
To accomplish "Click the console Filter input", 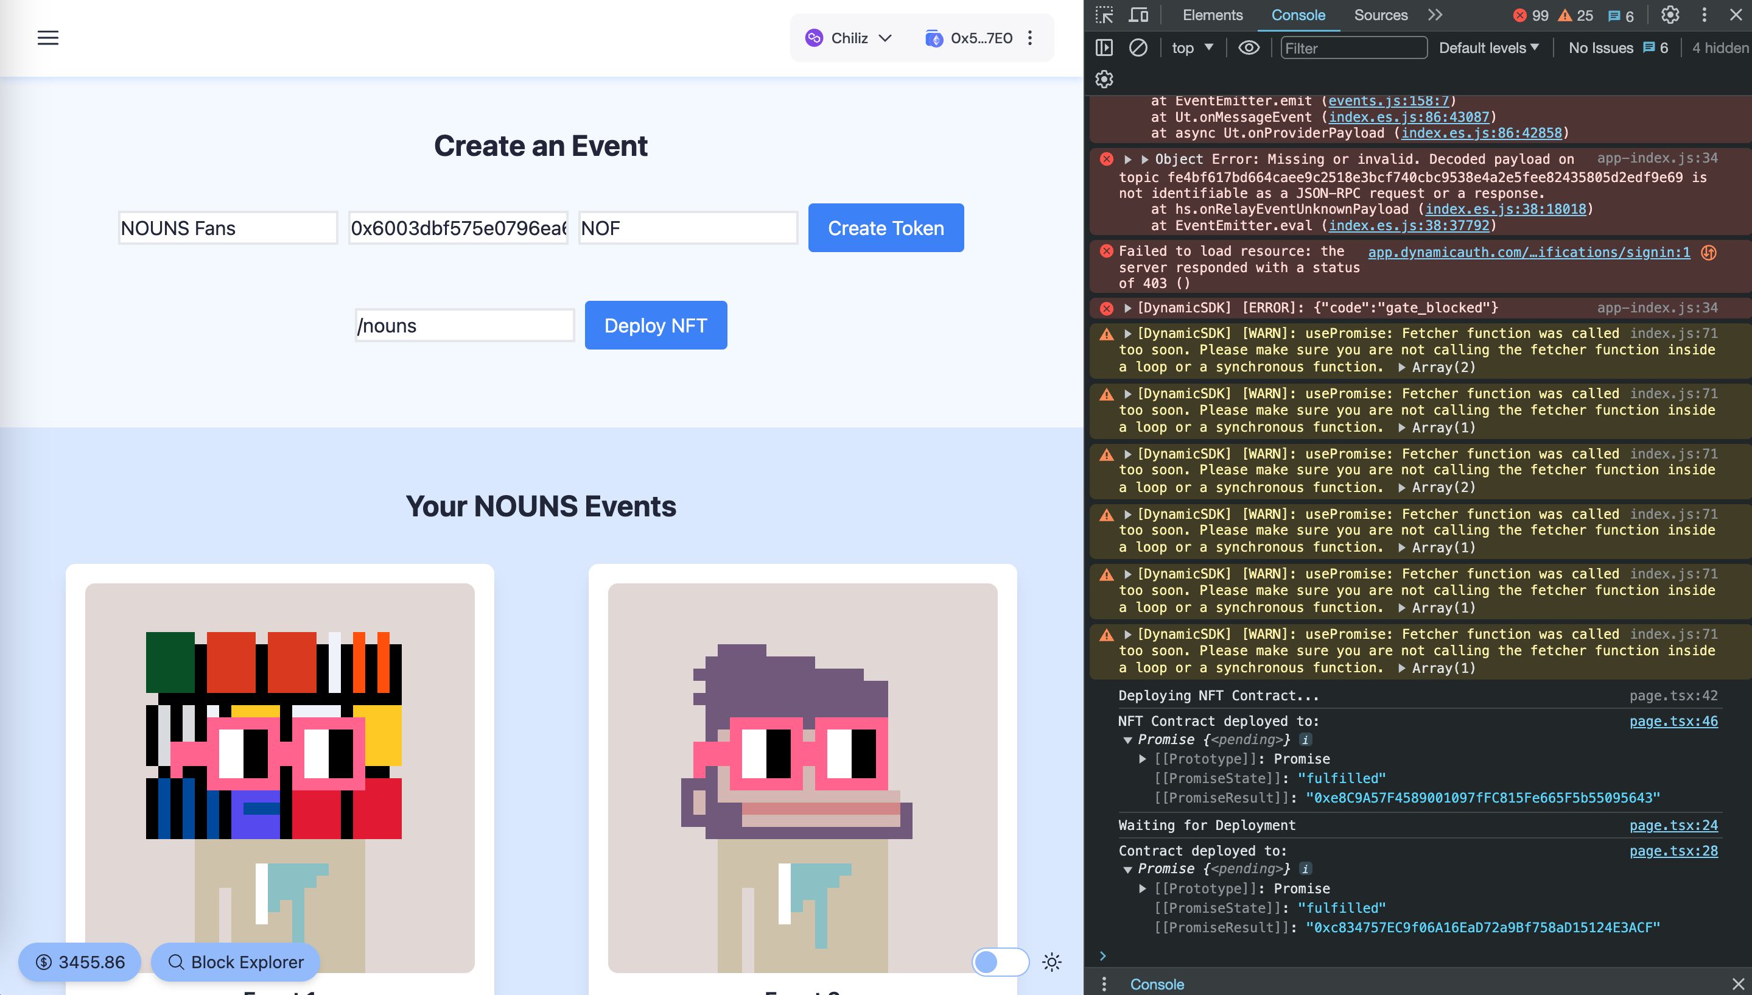I will (x=1354, y=48).
